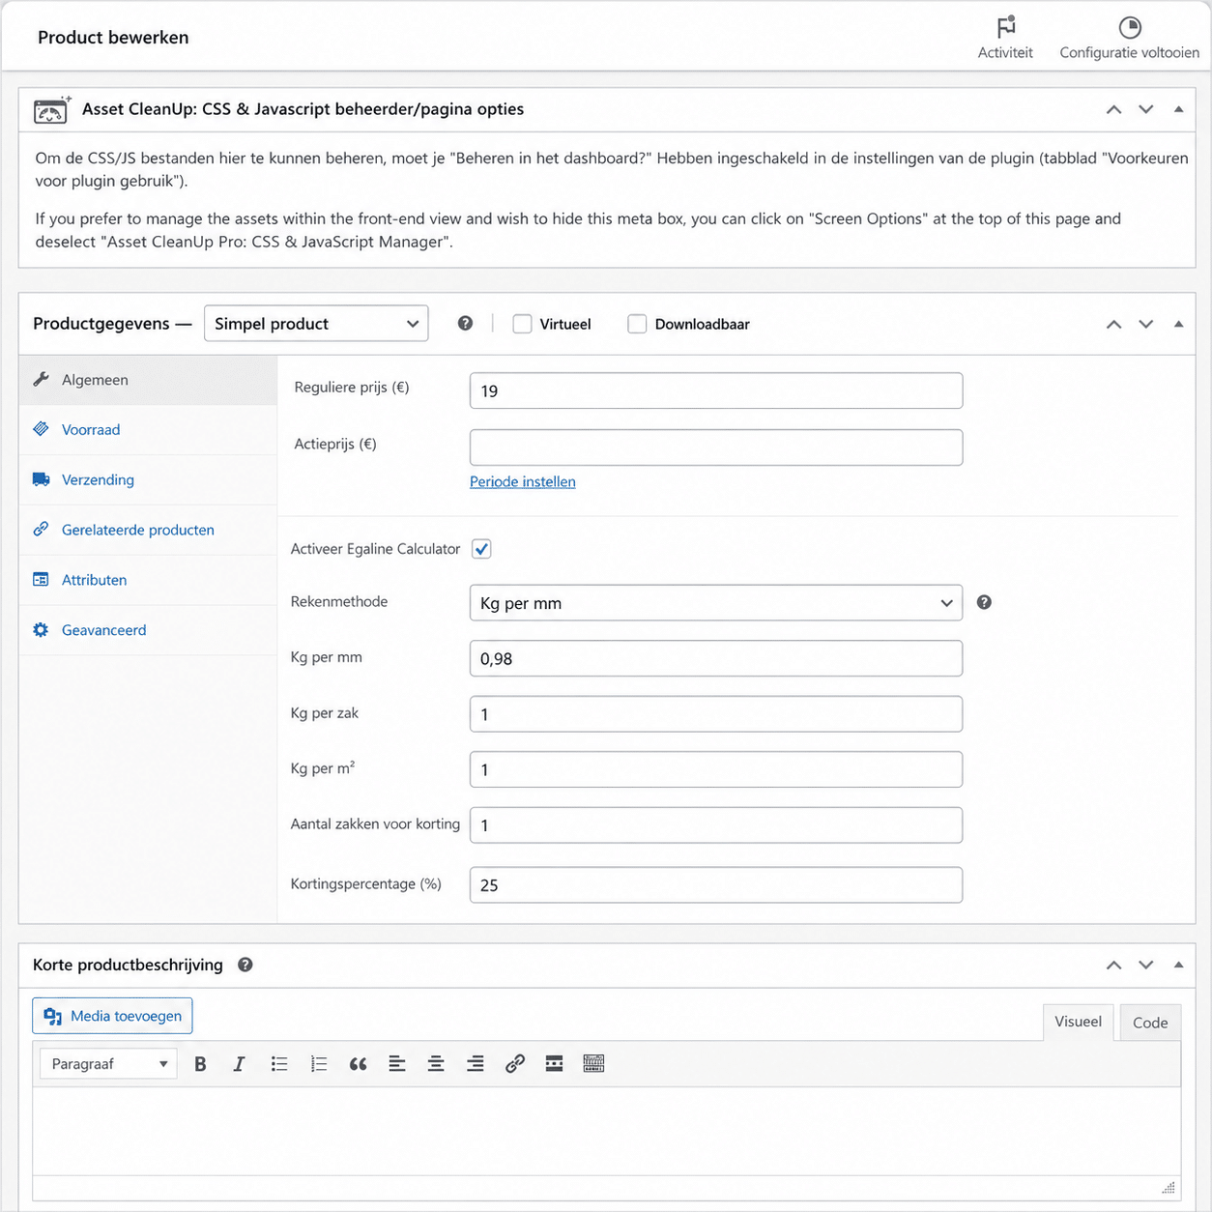Insert a blockquote in the editor
Image resolution: width=1212 pixels, height=1212 pixels.
pos(358,1064)
